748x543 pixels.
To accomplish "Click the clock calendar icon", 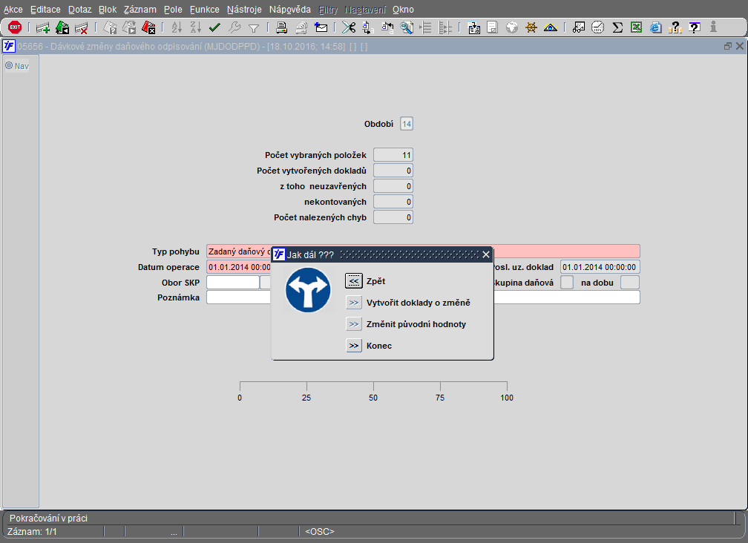I will coord(598,27).
